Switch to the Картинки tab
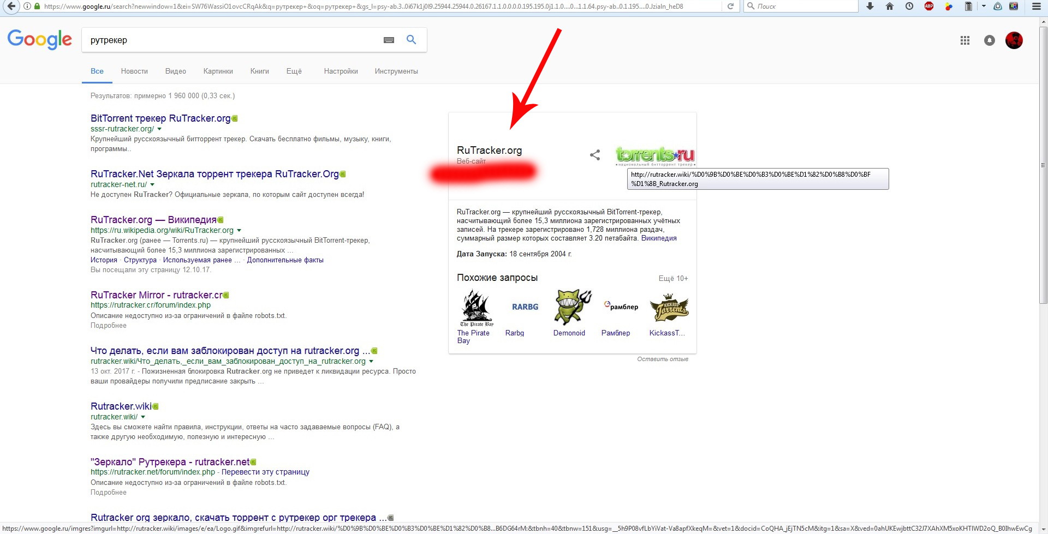The width and height of the screenshot is (1048, 534). point(218,71)
